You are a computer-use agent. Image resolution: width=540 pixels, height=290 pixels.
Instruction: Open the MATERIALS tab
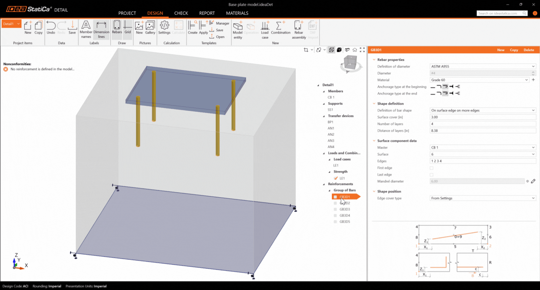[x=237, y=13]
